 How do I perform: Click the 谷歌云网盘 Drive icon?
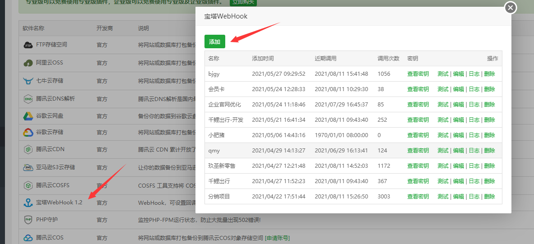point(28,116)
